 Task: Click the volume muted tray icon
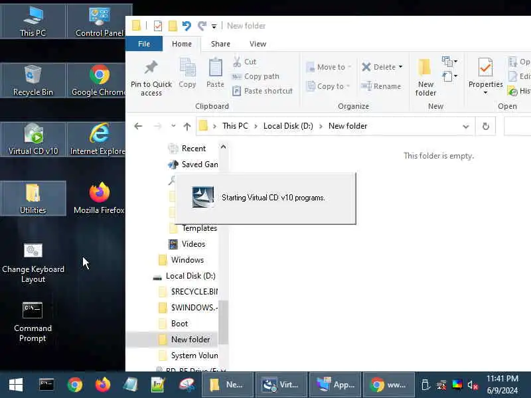(x=473, y=385)
